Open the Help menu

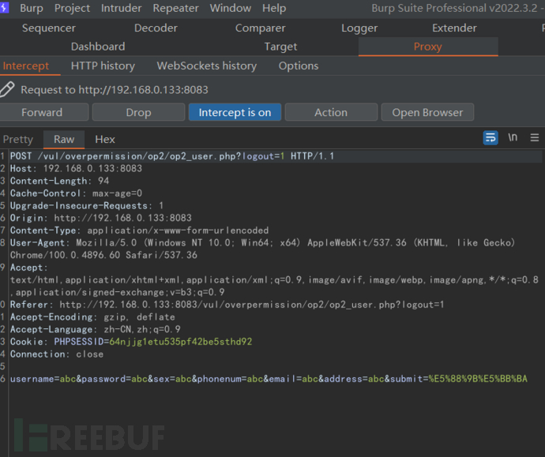274,8
